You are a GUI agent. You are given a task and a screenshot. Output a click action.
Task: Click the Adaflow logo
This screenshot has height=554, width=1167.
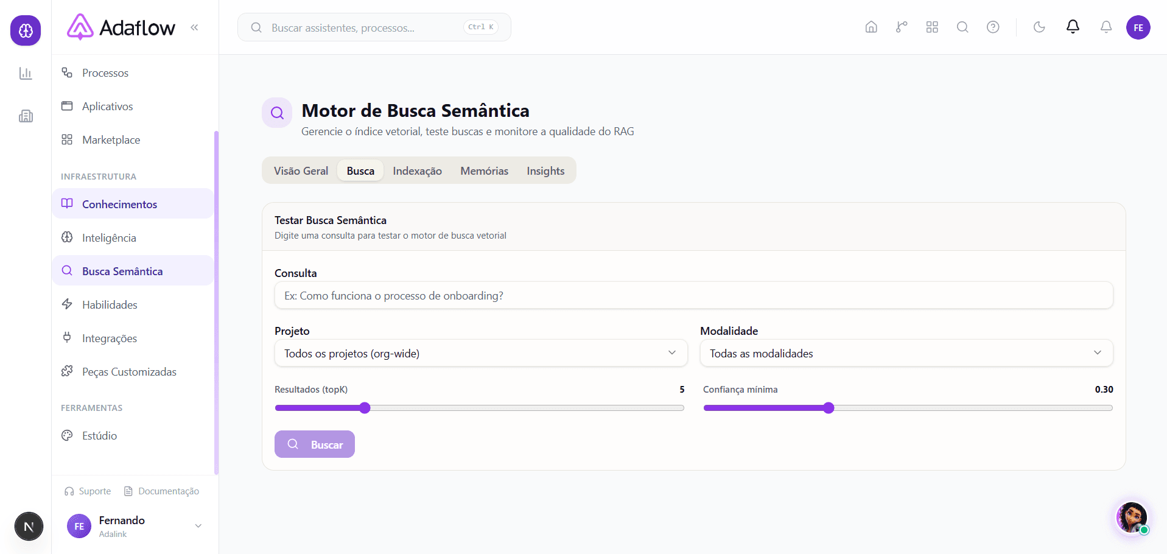(121, 27)
